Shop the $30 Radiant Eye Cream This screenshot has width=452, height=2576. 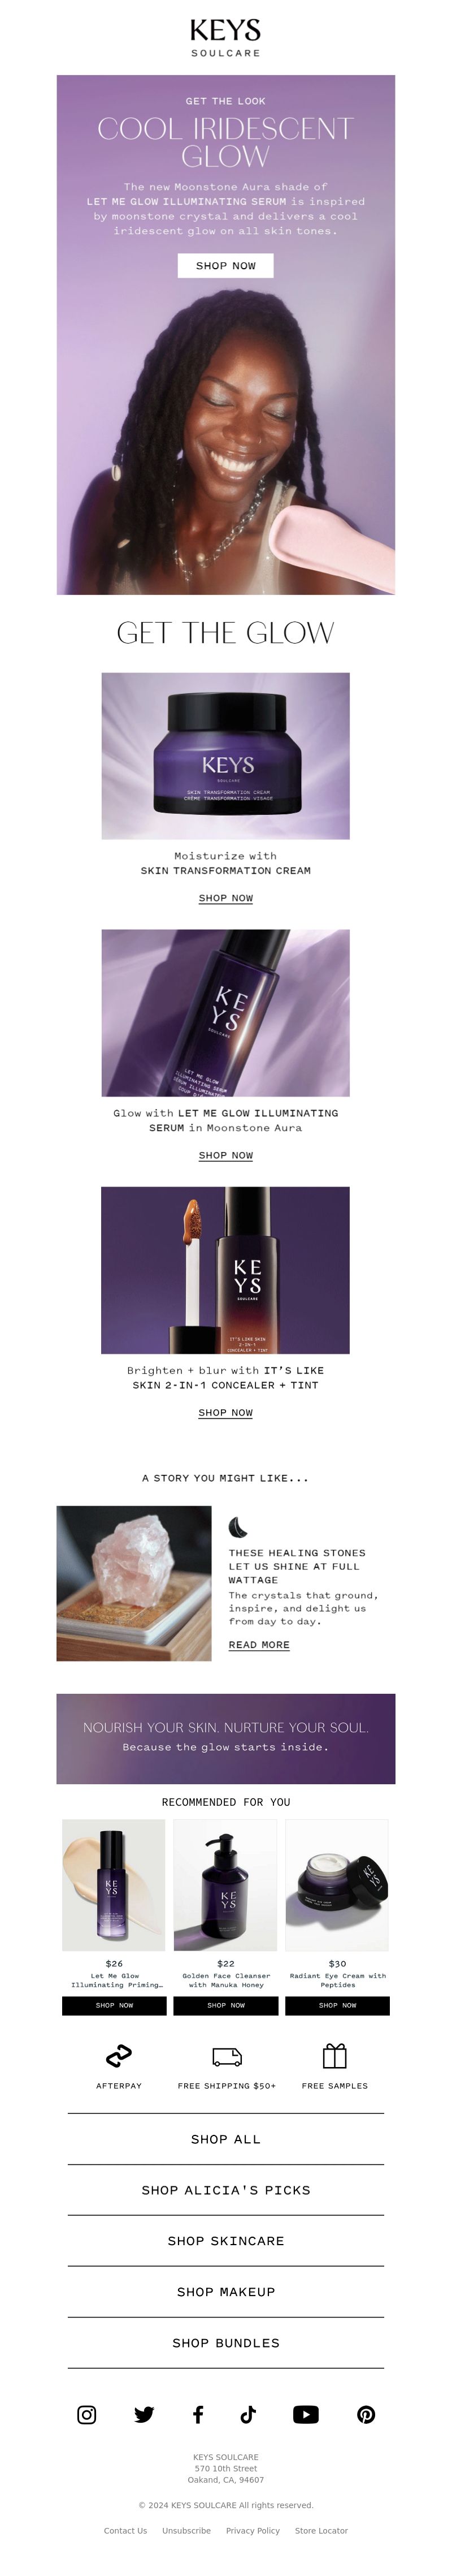point(338,2005)
